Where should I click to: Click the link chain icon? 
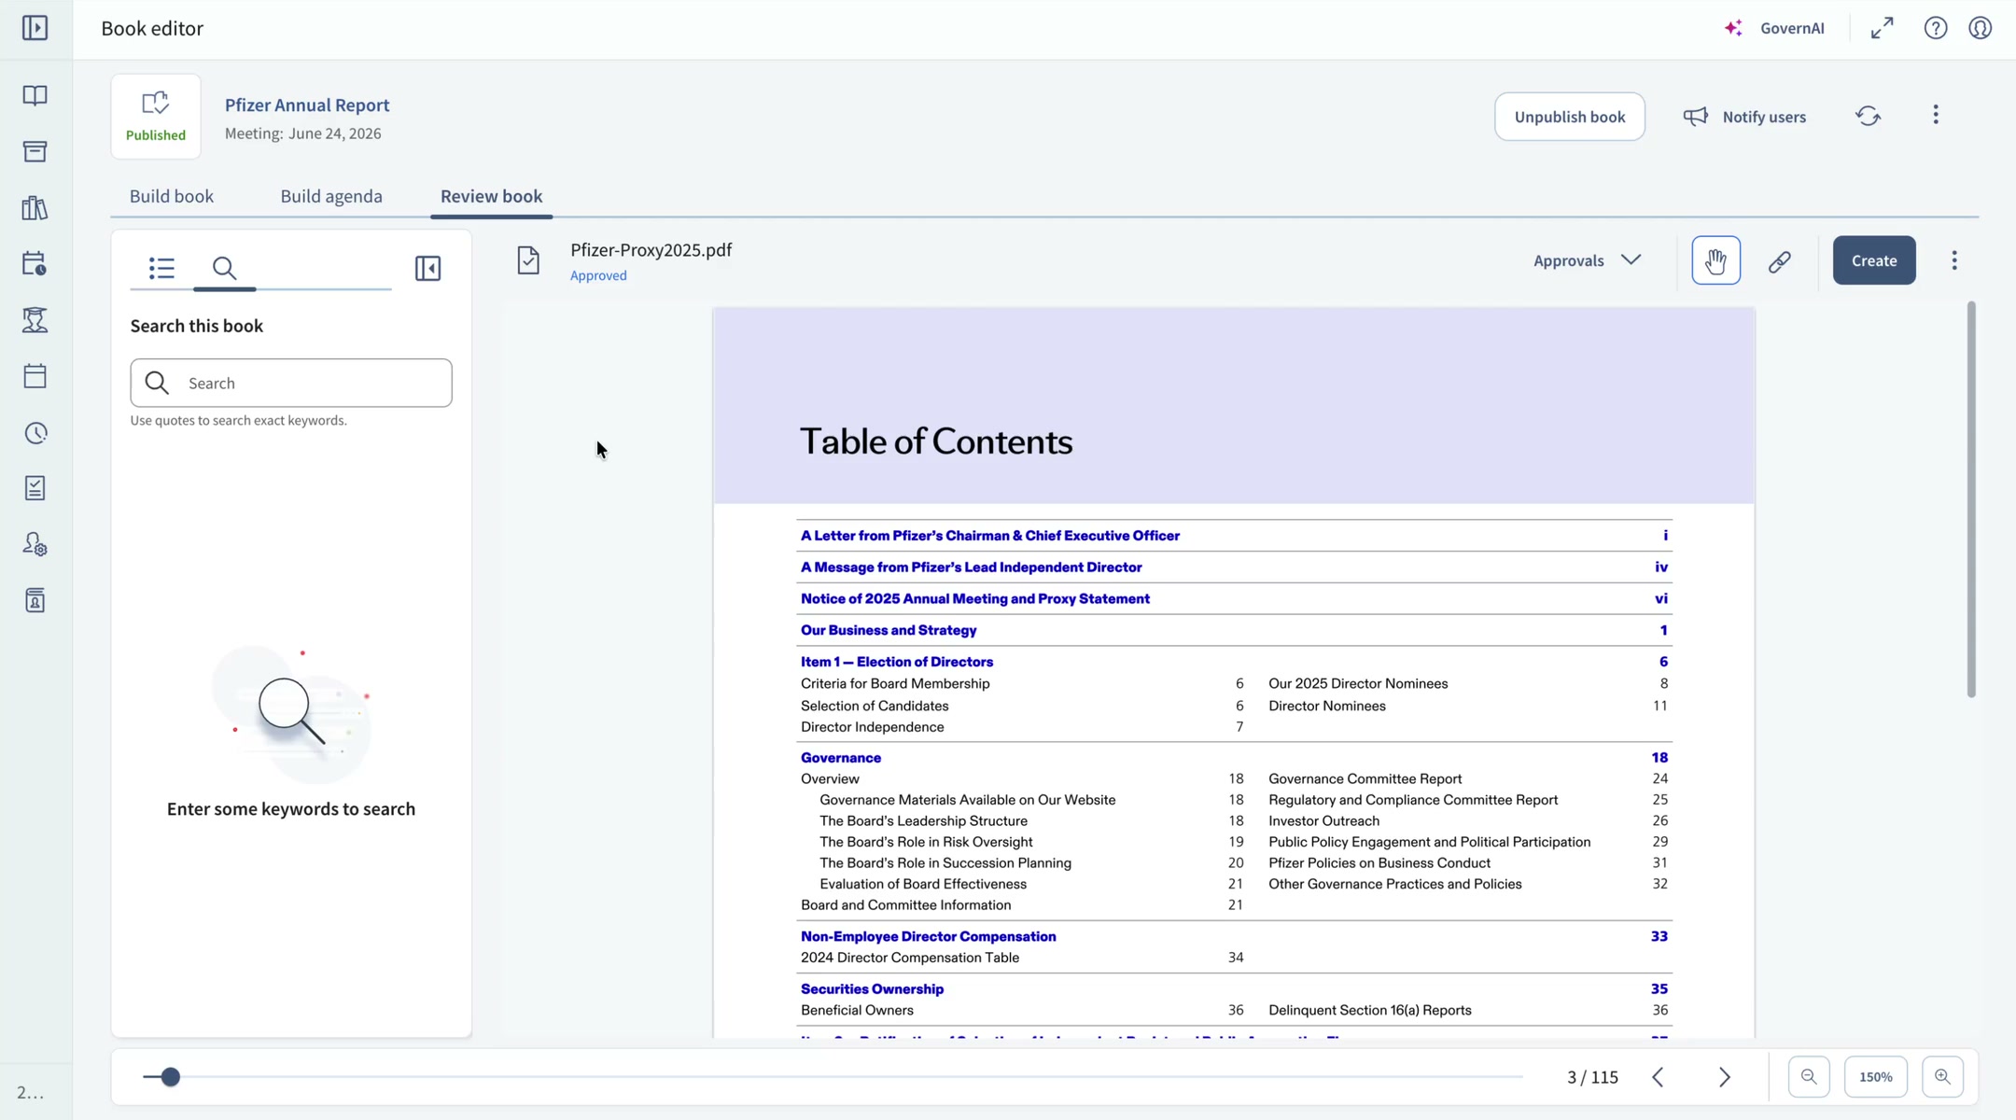point(1779,261)
